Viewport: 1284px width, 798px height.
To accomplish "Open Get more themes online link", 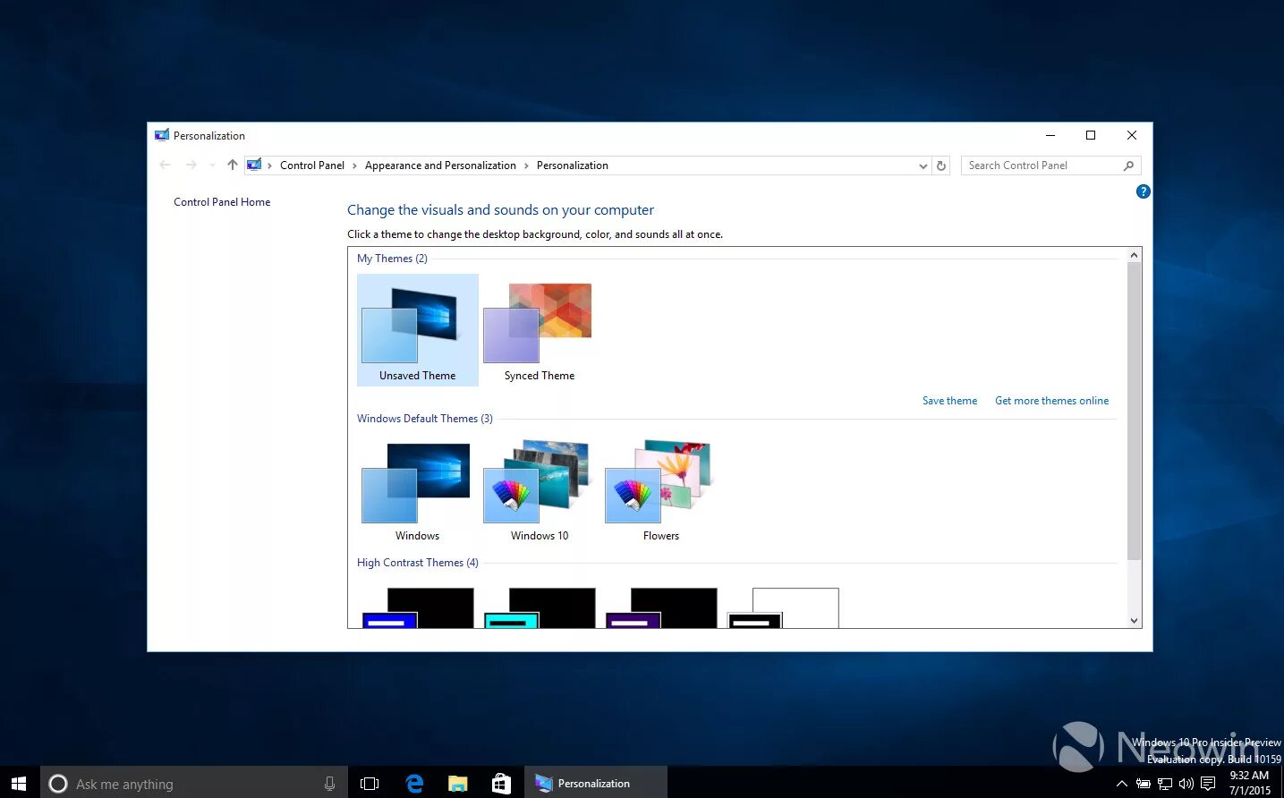I will coord(1051,401).
